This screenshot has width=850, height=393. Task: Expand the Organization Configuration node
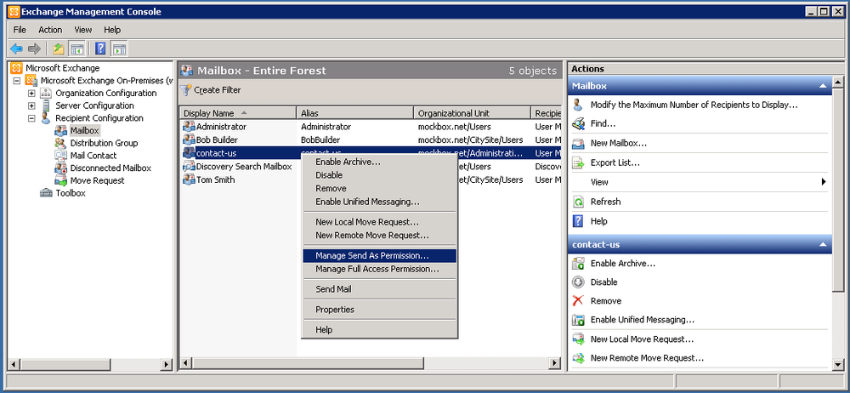coord(31,94)
